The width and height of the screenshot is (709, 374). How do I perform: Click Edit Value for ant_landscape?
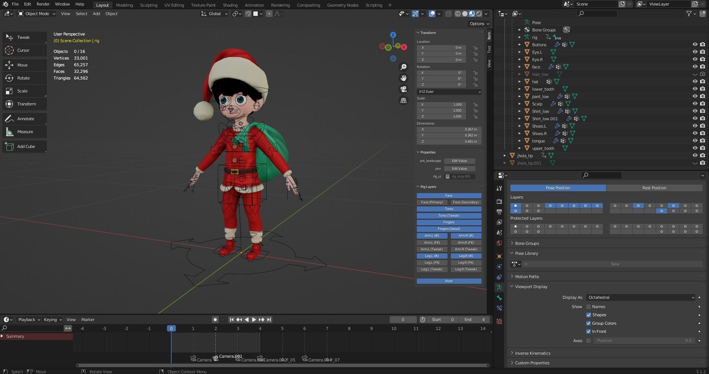[x=459, y=161]
